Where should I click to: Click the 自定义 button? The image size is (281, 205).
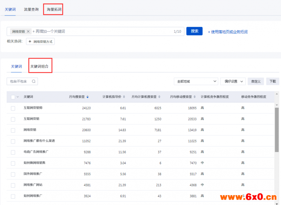[256, 82]
